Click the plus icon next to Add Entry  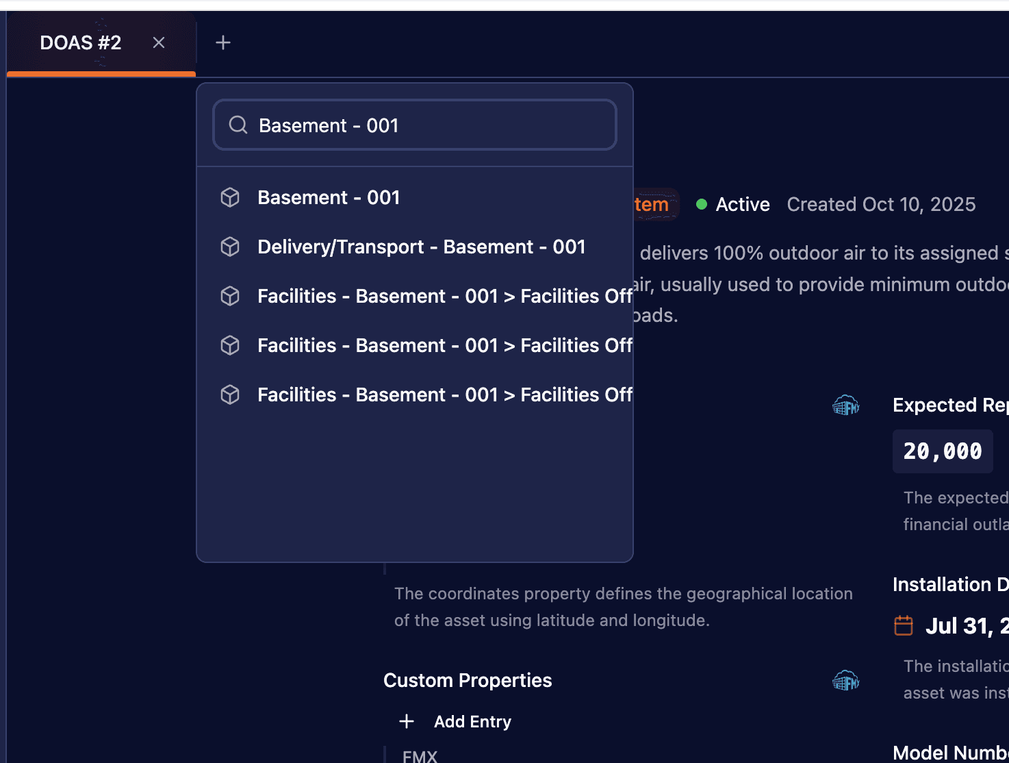pos(407,721)
